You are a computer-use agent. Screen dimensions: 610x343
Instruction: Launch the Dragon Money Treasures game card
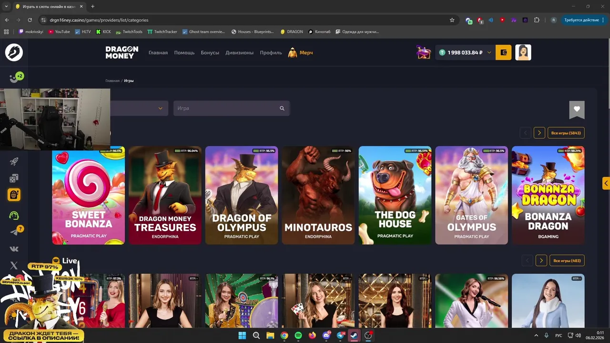pyautogui.click(x=165, y=195)
